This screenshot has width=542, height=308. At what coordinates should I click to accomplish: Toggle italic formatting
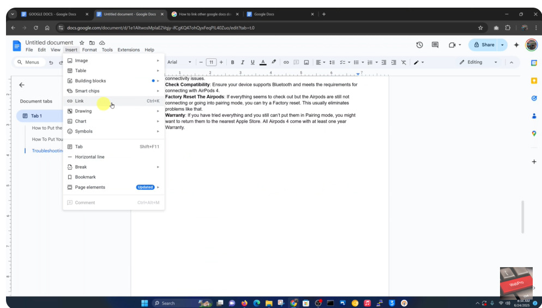pyautogui.click(x=242, y=62)
